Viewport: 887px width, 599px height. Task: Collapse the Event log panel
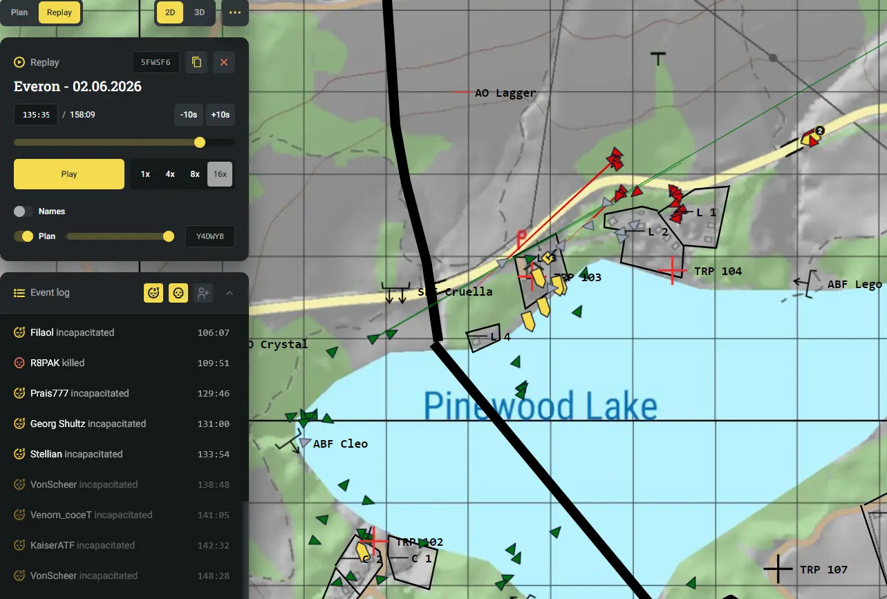pos(230,293)
